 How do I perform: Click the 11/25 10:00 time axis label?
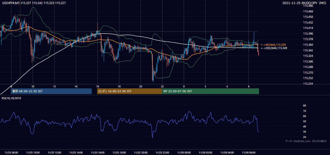coord(33,153)
